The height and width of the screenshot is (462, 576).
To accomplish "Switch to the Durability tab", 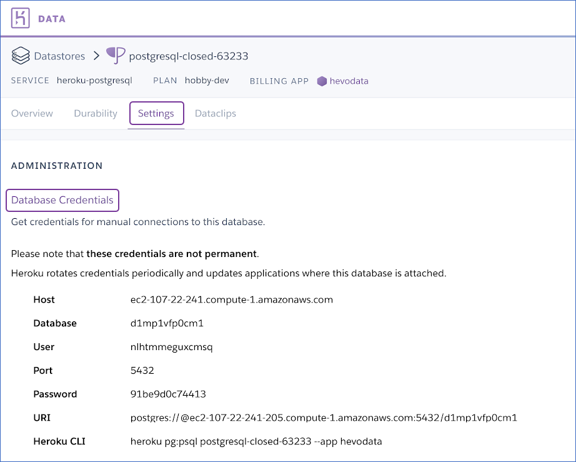I will [96, 113].
